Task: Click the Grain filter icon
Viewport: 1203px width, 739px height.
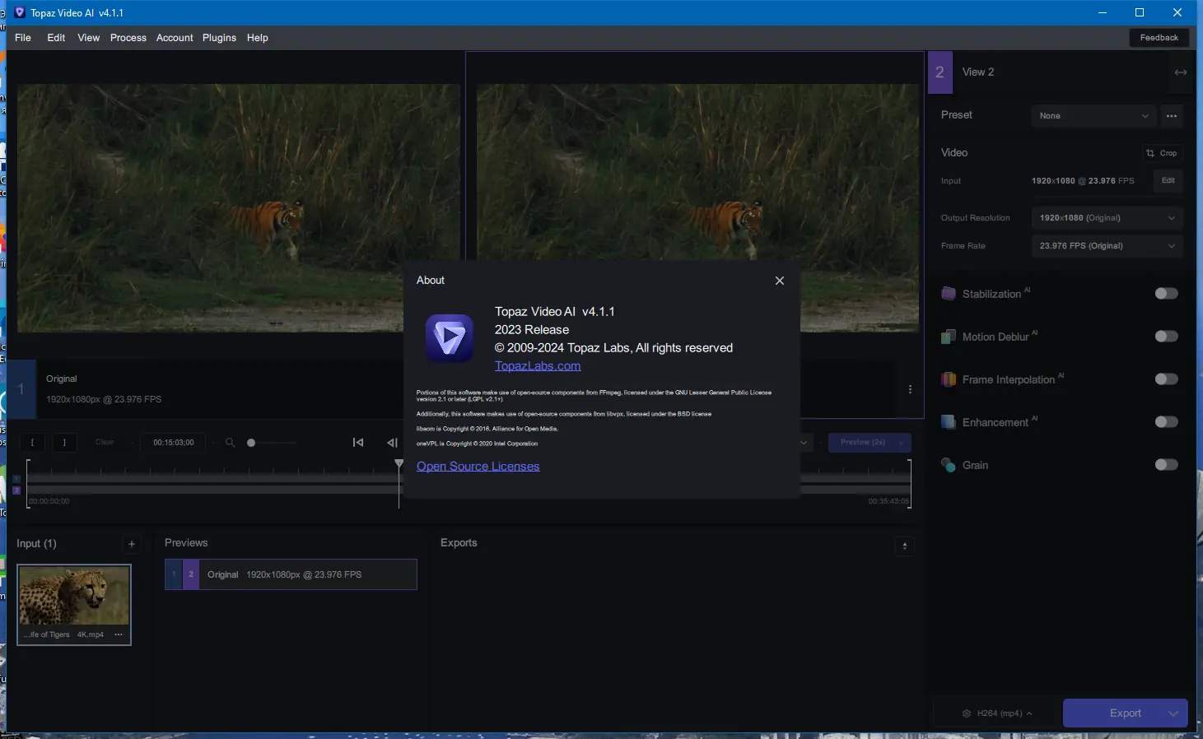Action: [949, 465]
